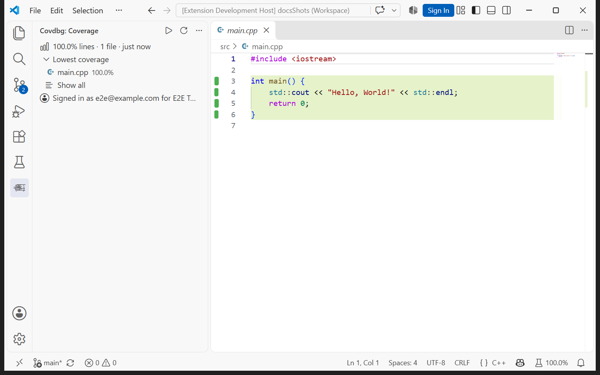Viewport: 600px width, 375px height.
Task: Click the coverage marker on line 6
Action: point(216,114)
